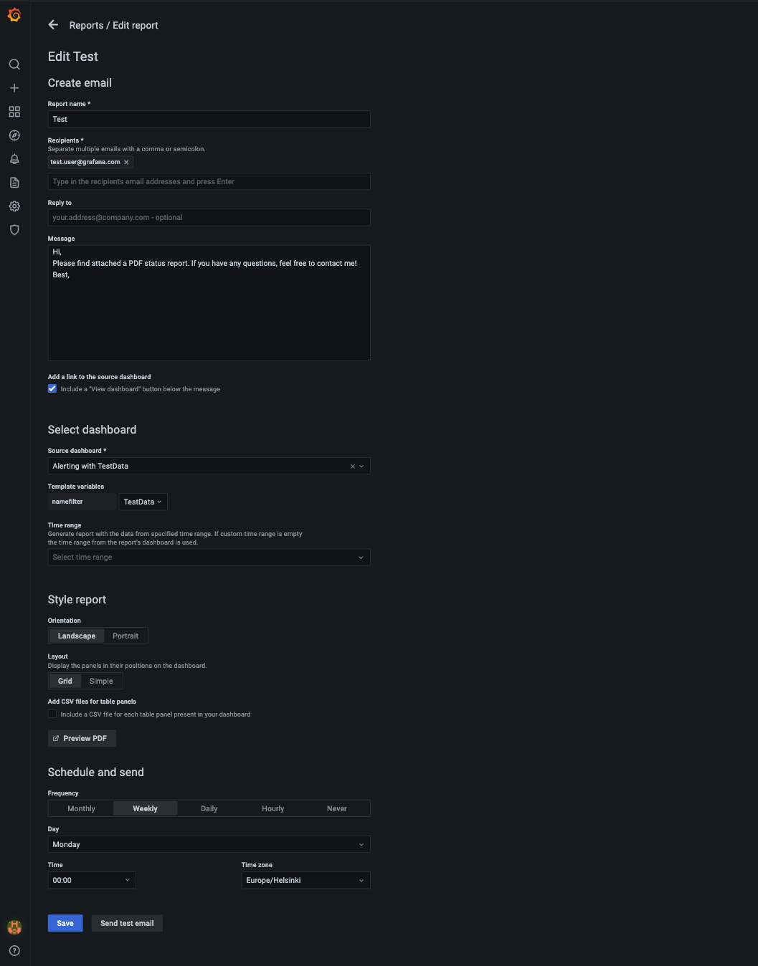
Task: Select Portrait orientation
Action: point(125,636)
